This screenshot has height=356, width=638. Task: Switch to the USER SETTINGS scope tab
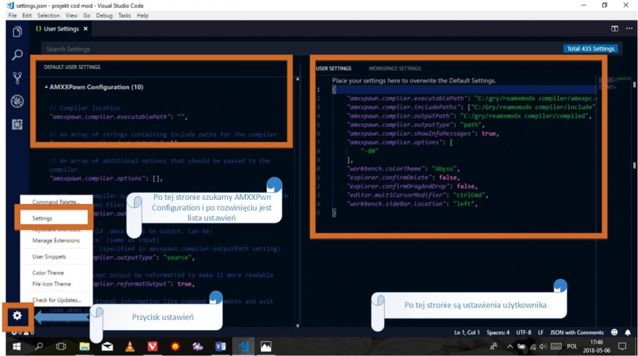pos(334,69)
